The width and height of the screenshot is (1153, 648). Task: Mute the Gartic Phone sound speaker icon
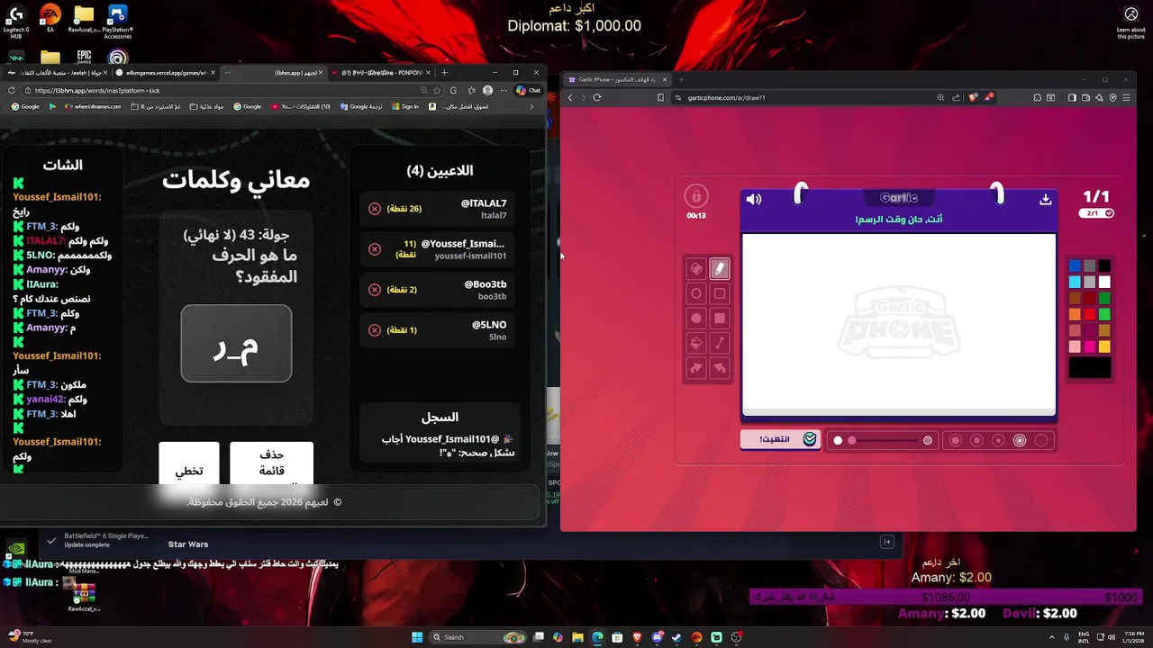(754, 199)
